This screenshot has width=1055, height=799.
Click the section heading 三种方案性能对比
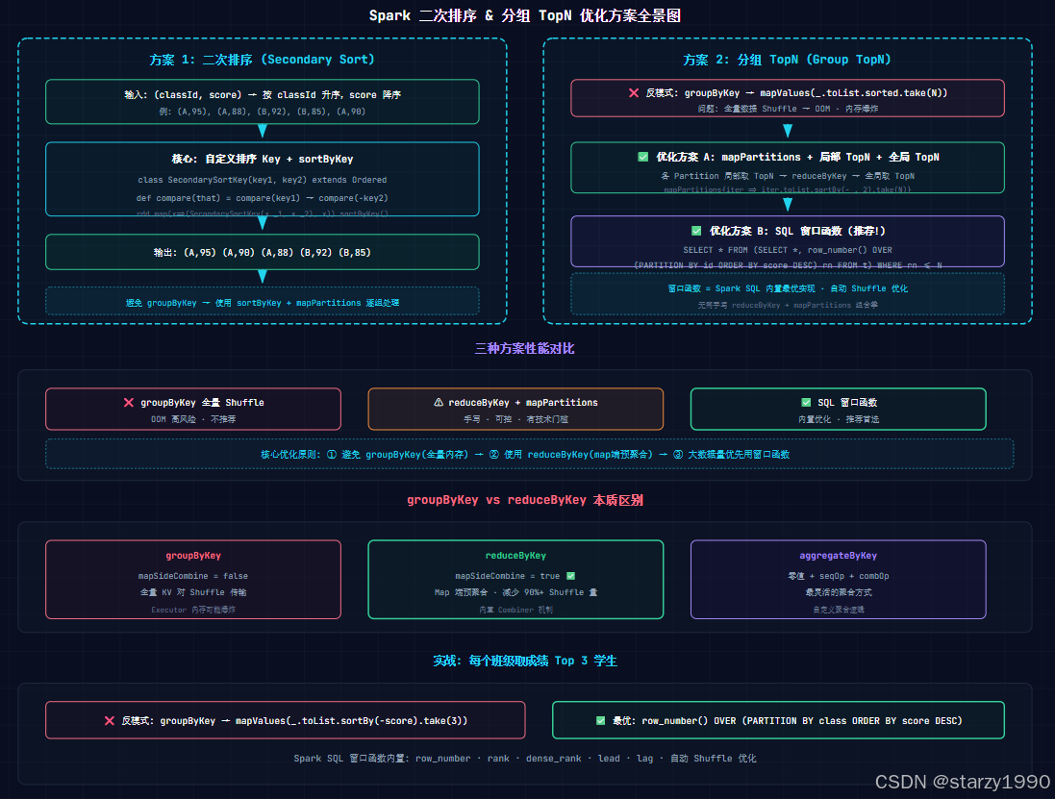pos(525,348)
